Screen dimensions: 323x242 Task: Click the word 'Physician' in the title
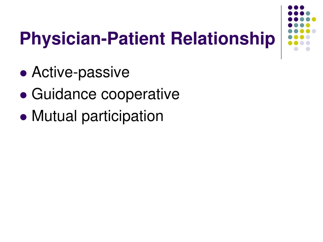tap(60, 39)
